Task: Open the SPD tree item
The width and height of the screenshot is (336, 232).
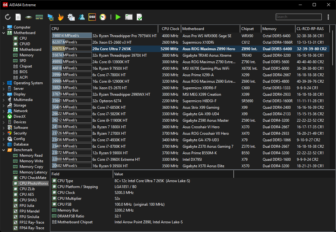Action: click(x=22, y=60)
